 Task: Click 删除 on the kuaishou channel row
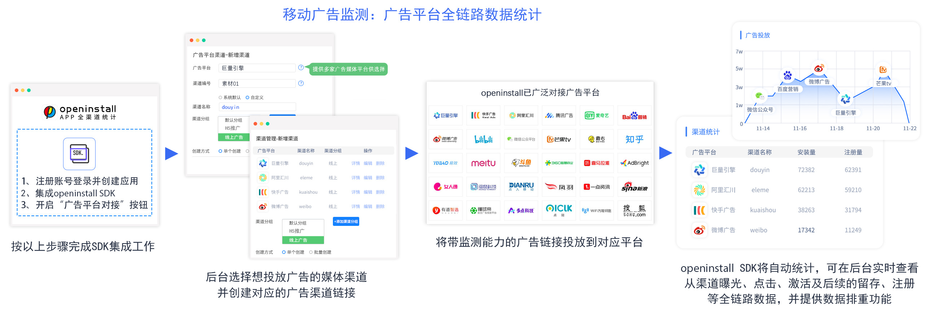pyautogui.click(x=380, y=192)
